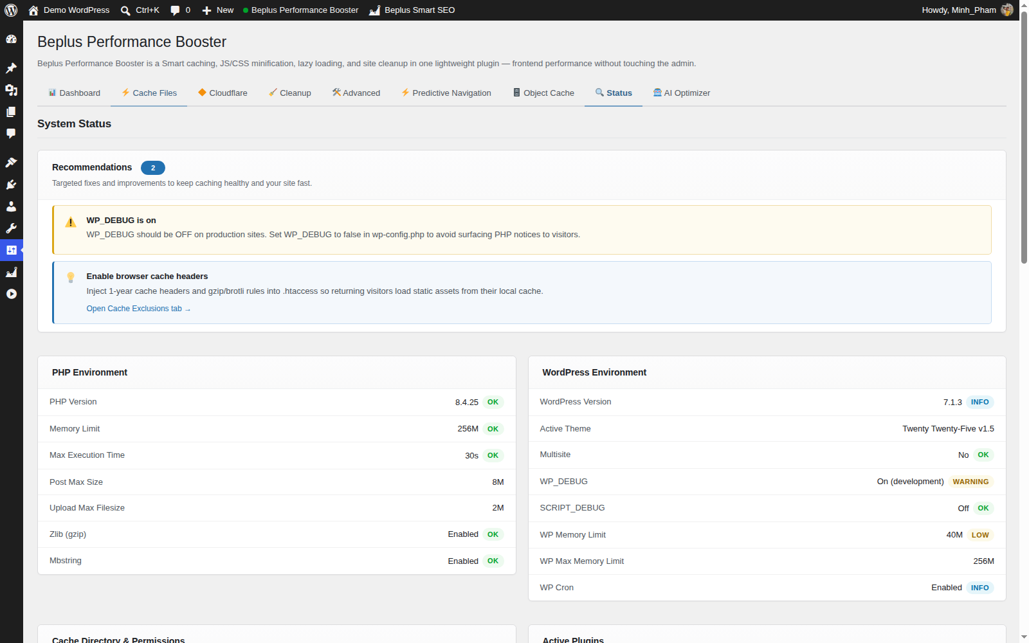Click the lightbulb icon on browser cache tip

pyautogui.click(x=71, y=278)
